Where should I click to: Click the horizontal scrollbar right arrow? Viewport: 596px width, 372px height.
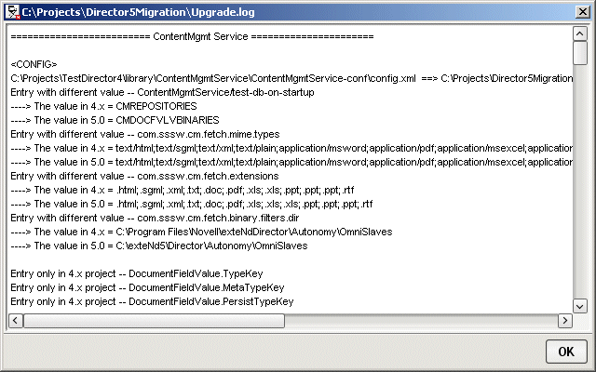[564, 321]
